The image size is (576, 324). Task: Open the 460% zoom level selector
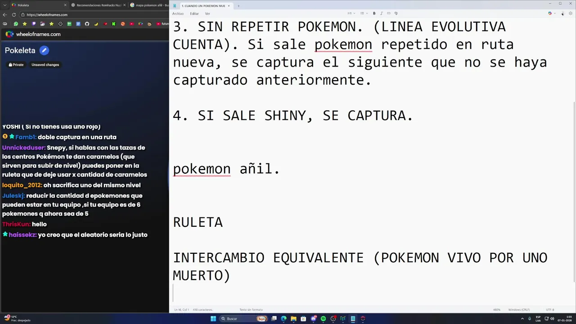(497, 310)
